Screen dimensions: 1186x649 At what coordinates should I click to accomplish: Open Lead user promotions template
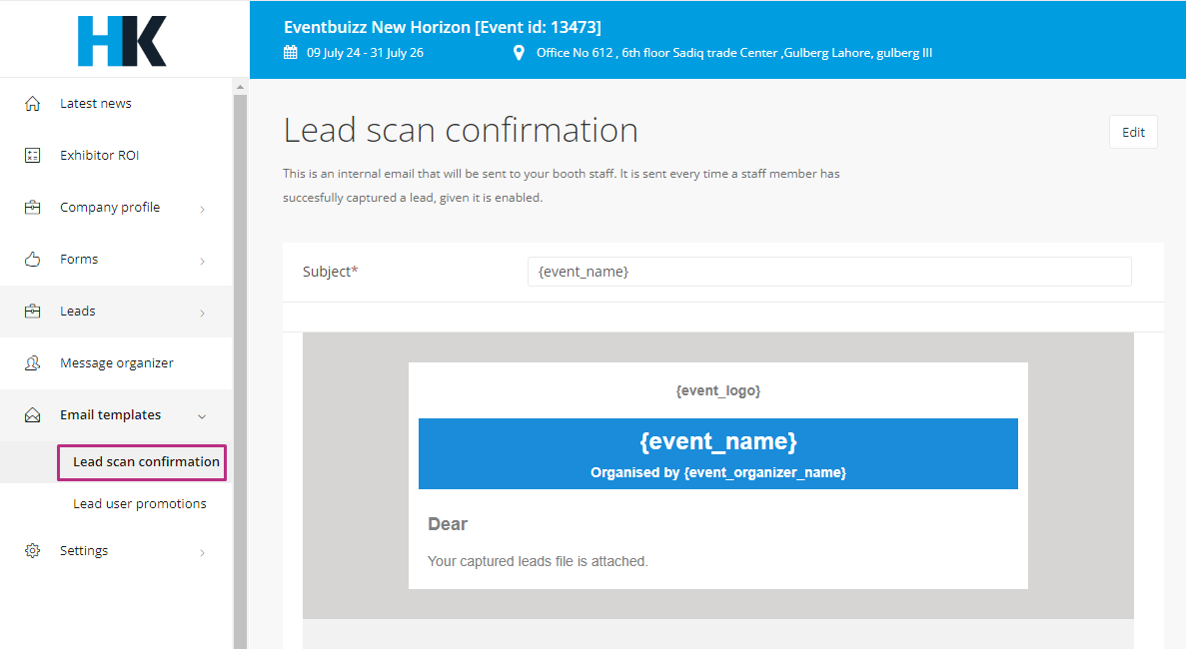coord(140,504)
